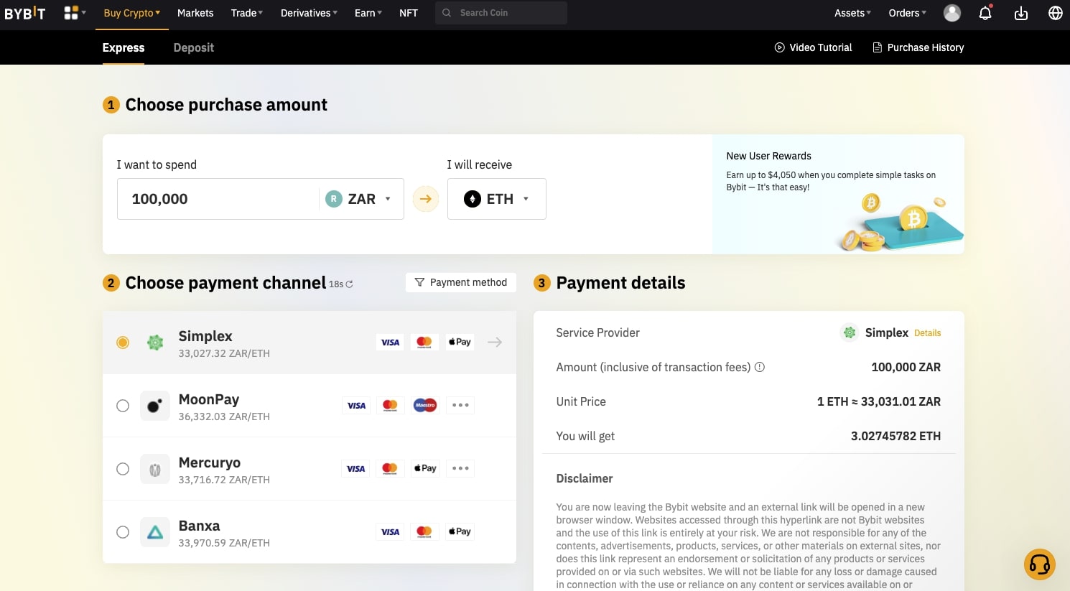Open the New User Rewards banner
The height and width of the screenshot is (591, 1070).
pos(838,194)
